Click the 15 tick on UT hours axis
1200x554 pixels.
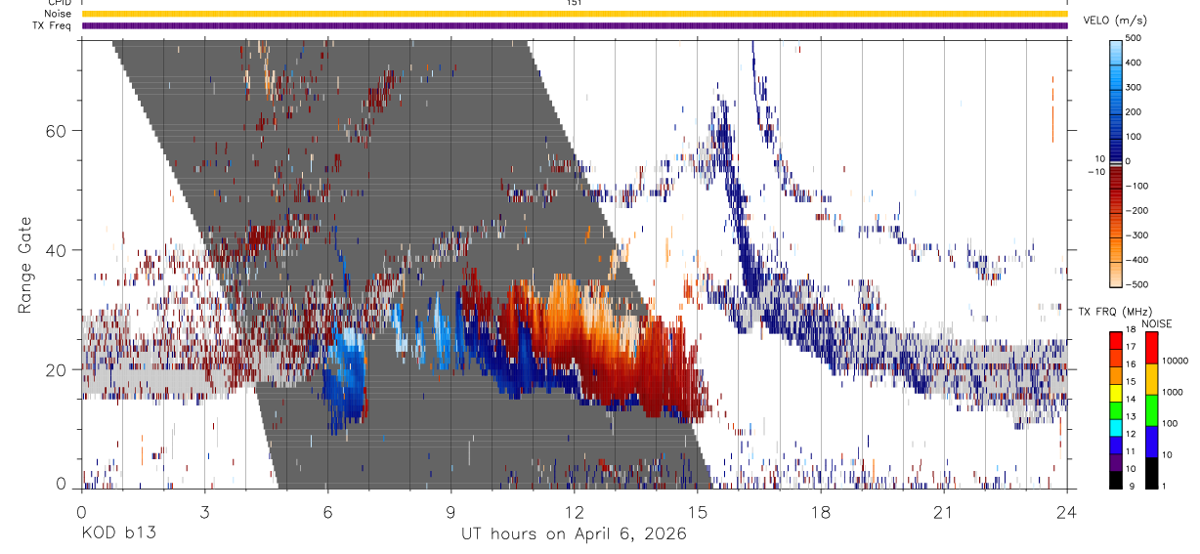pyautogui.click(x=697, y=511)
